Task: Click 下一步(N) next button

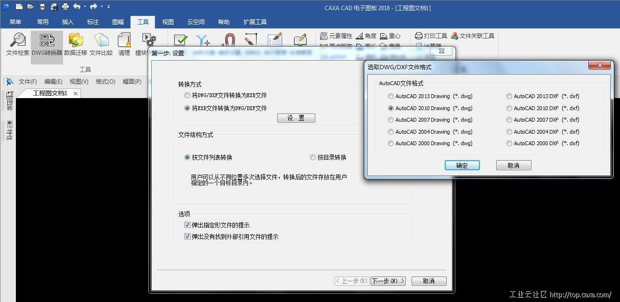Action: click(x=388, y=281)
